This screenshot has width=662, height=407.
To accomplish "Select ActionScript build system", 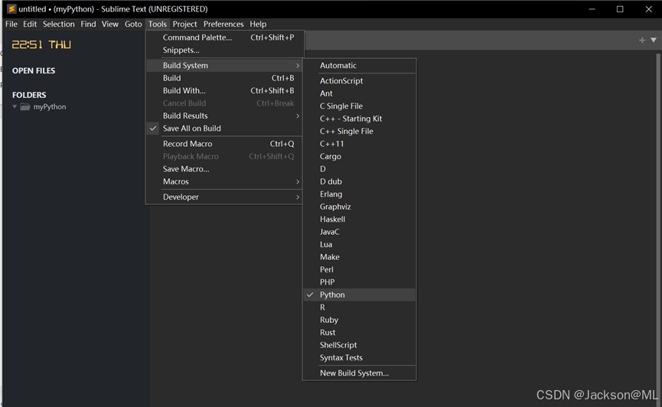I will [359, 80].
